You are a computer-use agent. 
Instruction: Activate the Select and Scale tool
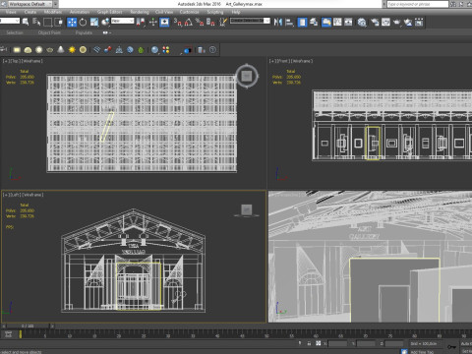pos(94,22)
